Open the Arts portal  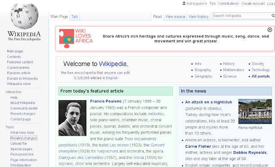click(x=198, y=64)
